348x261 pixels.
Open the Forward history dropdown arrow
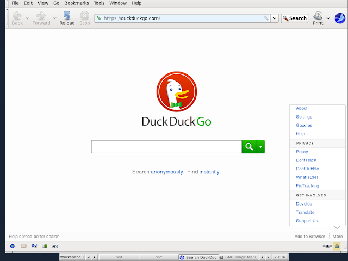(x=54, y=18)
